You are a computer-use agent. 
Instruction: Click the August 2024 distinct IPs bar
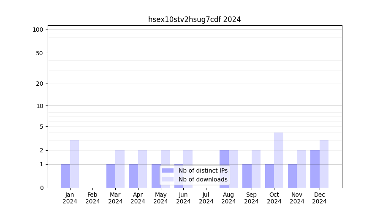[224, 169]
